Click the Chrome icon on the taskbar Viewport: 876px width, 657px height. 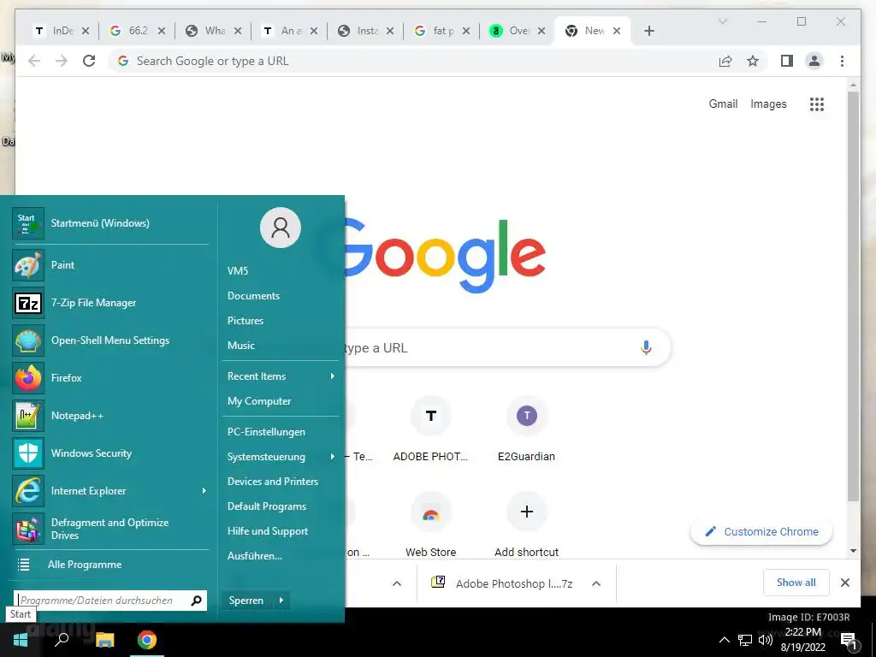[x=147, y=640]
